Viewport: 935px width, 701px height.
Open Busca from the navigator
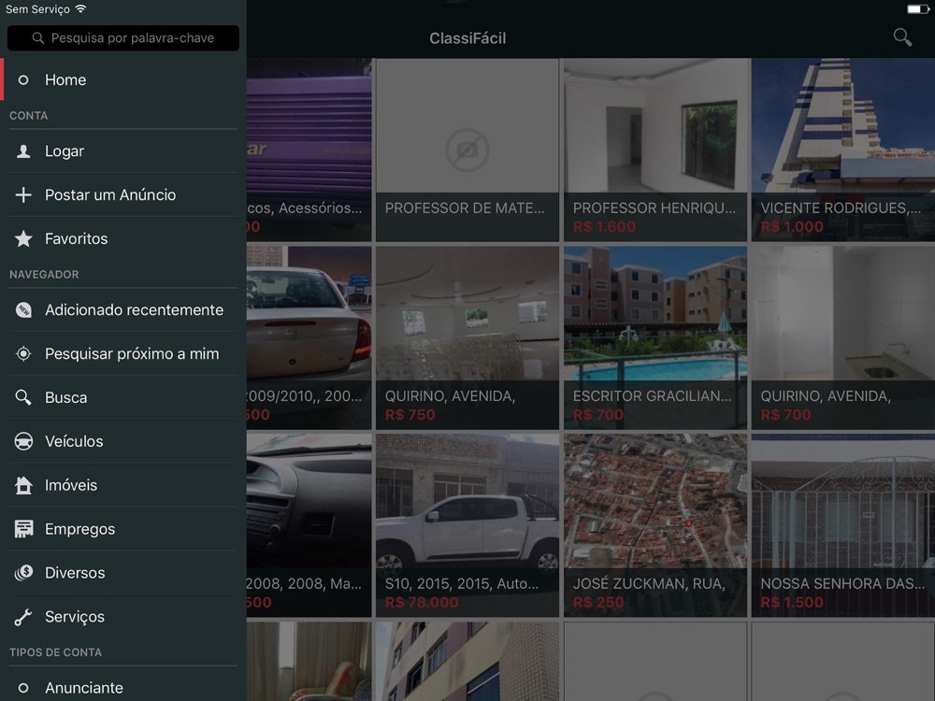point(122,397)
